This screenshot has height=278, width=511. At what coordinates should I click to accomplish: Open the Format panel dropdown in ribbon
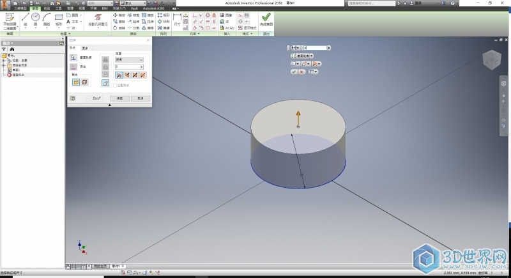coord(247,34)
